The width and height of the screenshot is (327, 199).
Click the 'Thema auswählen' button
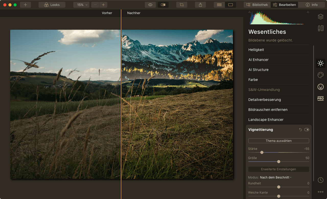(x=278, y=141)
